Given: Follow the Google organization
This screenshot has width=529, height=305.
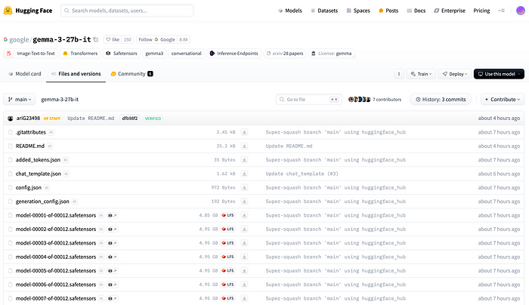Looking at the screenshot, I should (x=156, y=39).
